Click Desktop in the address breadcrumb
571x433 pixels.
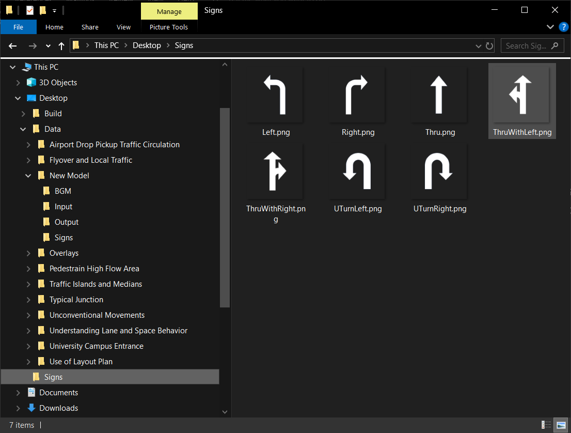tap(147, 45)
